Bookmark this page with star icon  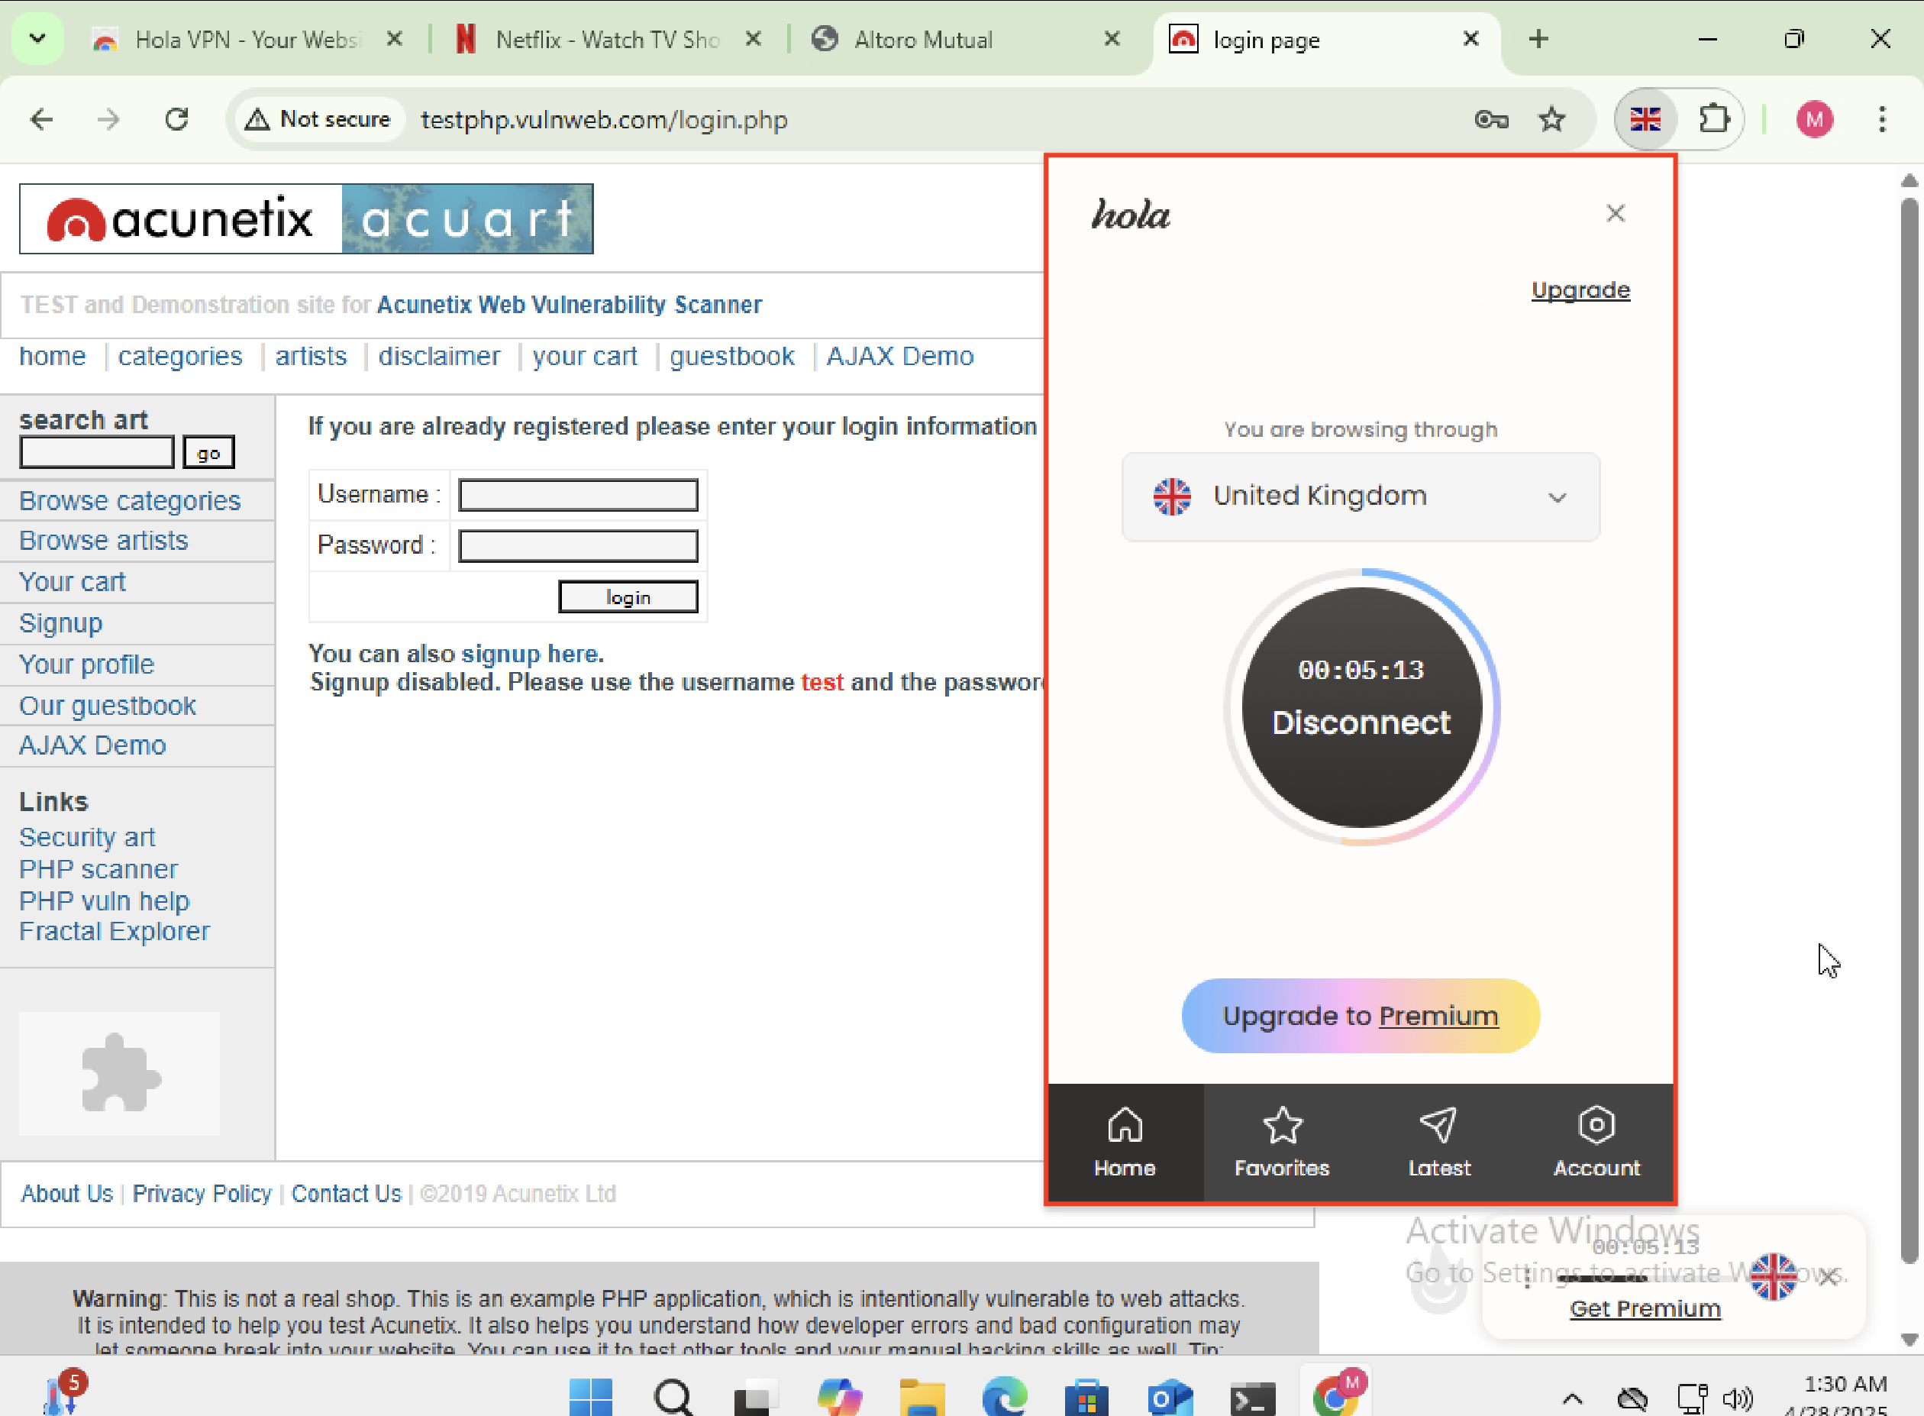coord(1551,119)
